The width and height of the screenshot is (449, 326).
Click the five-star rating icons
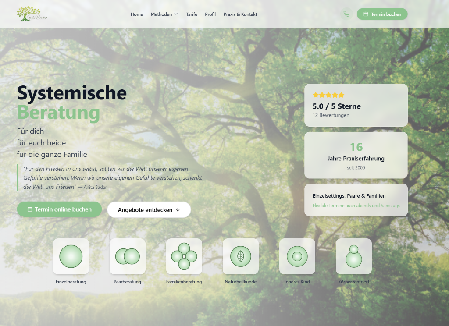(328, 95)
